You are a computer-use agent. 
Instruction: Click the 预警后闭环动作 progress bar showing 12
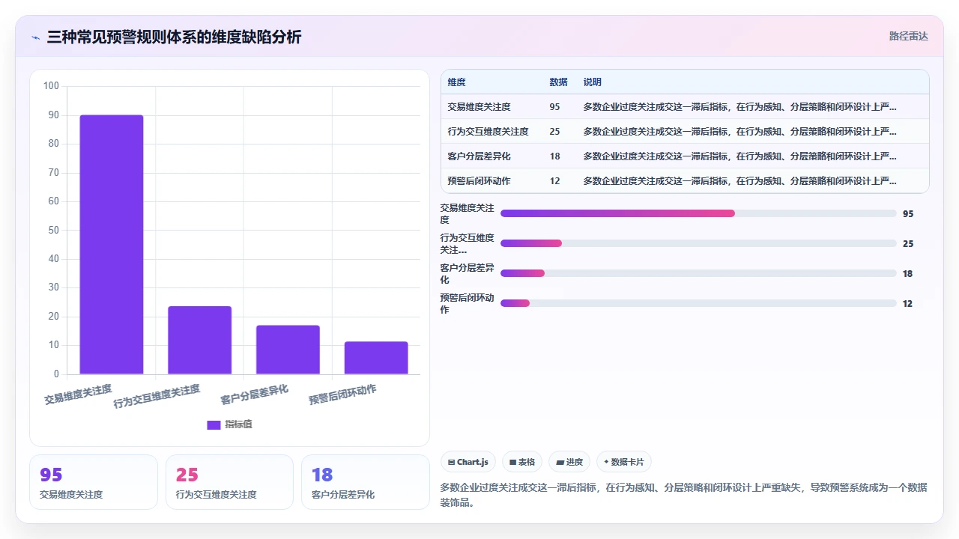pos(698,303)
